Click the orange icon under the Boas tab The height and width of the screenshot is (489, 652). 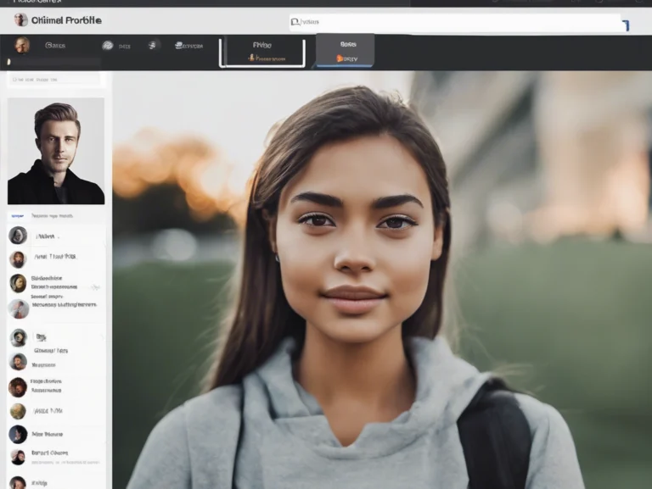coord(340,58)
